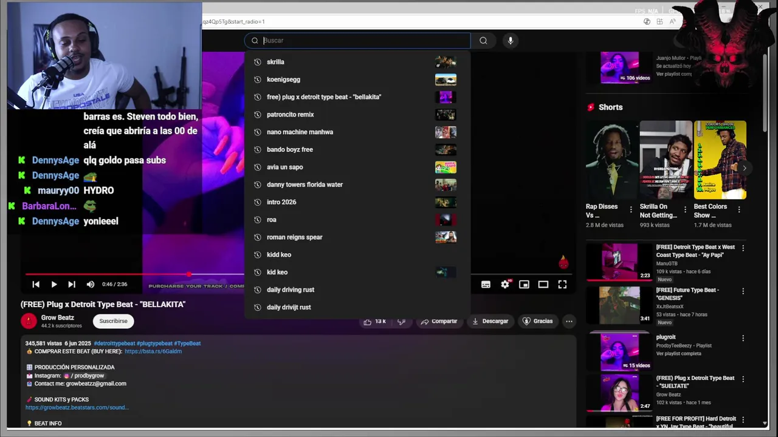Download the video via Descargar
The width and height of the screenshot is (778, 437).
tap(490, 321)
